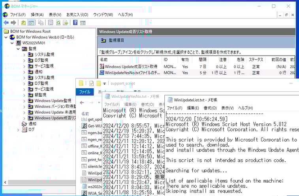This screenshot has width=299, height=196.
Task: Click the back arrow in support_script explorer
Action: [82, 103]
